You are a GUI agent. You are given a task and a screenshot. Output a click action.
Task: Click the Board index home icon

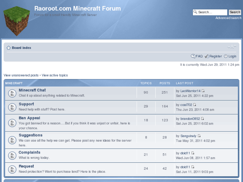pos(9,48)
